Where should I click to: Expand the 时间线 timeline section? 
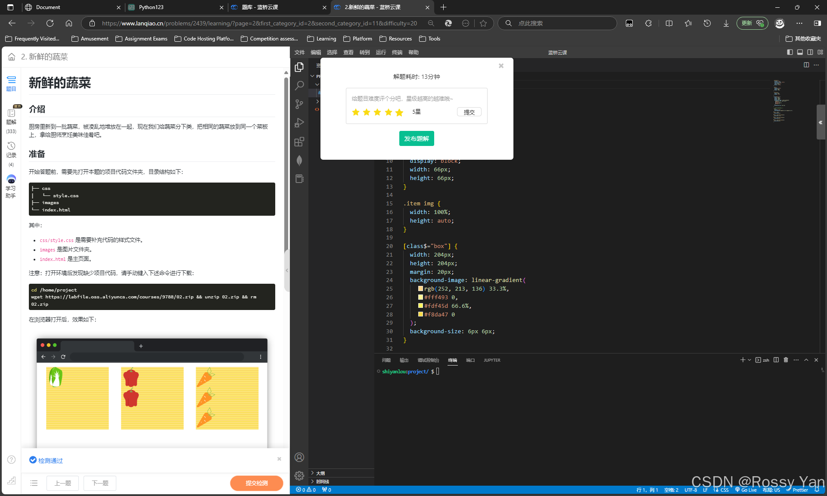coord(322,481)
